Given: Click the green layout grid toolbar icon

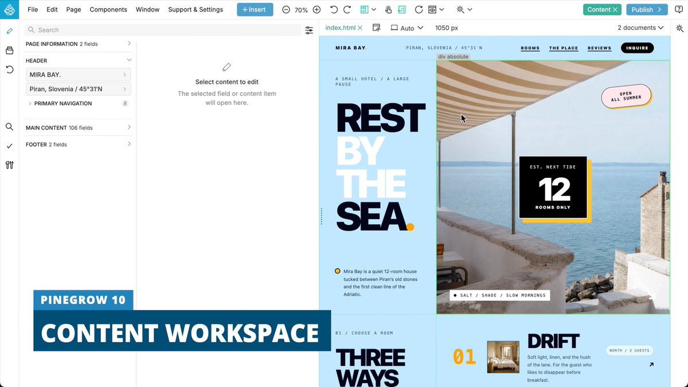Looking at the screenshot, I should click(x=364, y=10).
